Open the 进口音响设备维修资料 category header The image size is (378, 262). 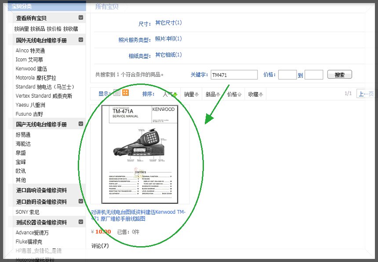41,190
